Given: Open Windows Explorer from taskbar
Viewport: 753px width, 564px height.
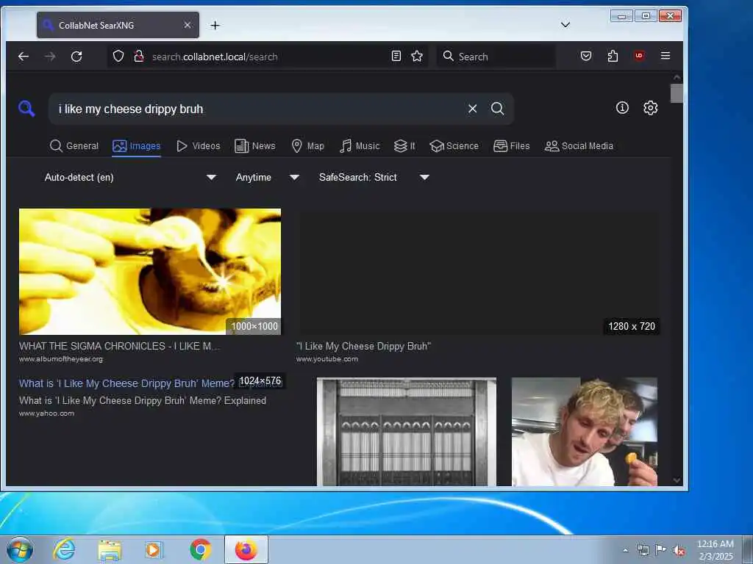Looking at the screenshot, I should pyautogui.click(x=110, y=550).
